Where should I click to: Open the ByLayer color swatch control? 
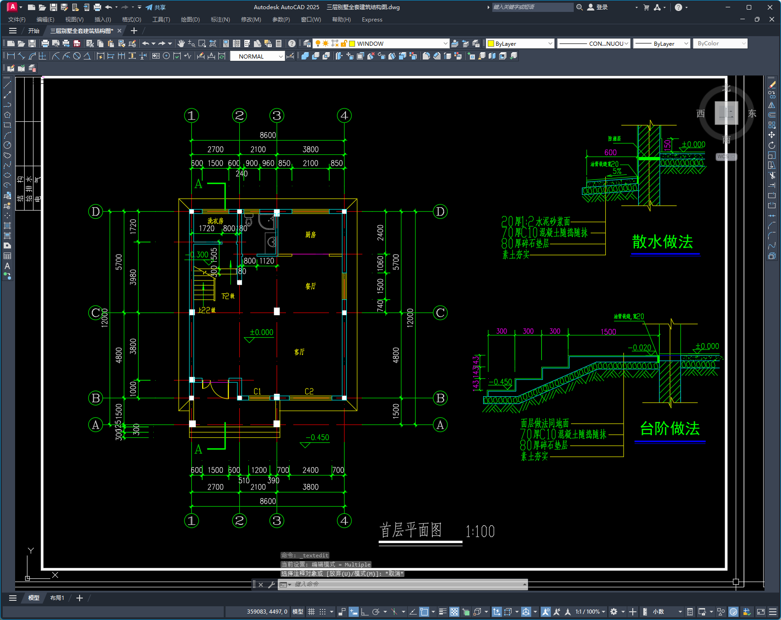coord(520,43)
